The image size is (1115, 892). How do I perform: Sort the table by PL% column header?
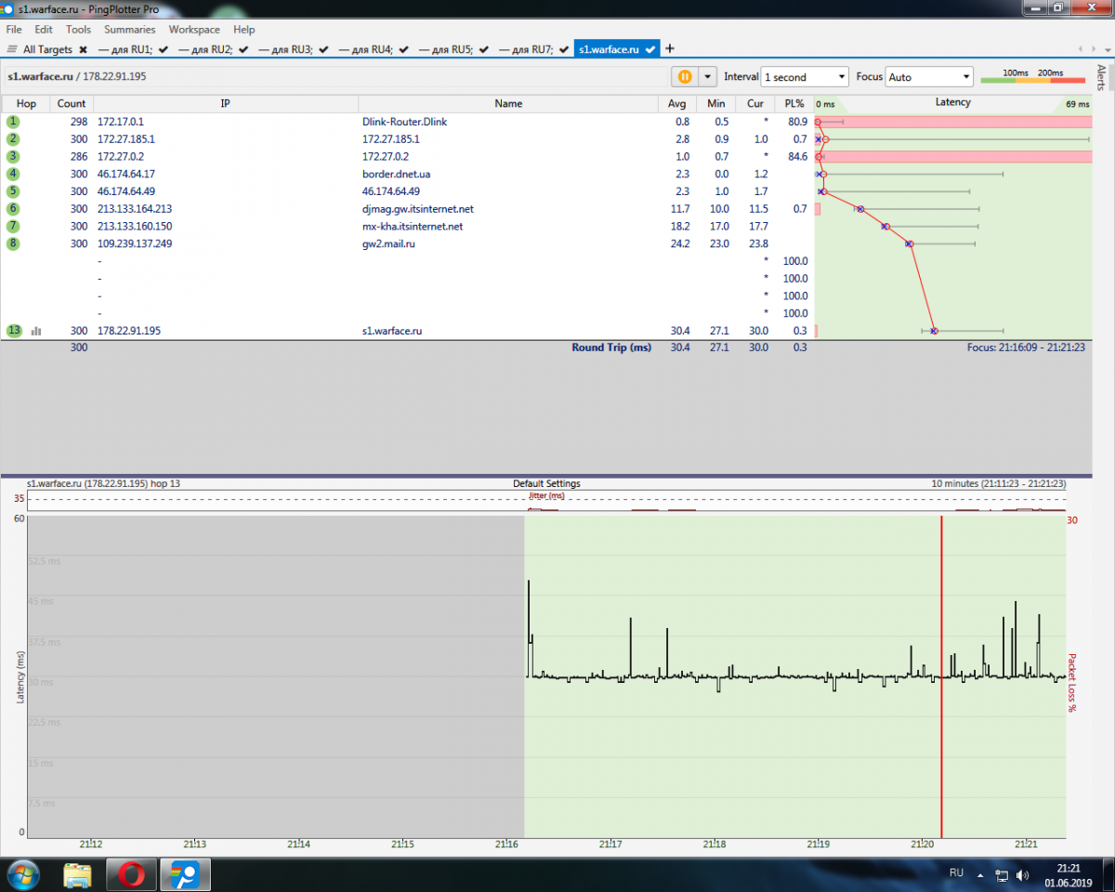click(x=794, y=103)
